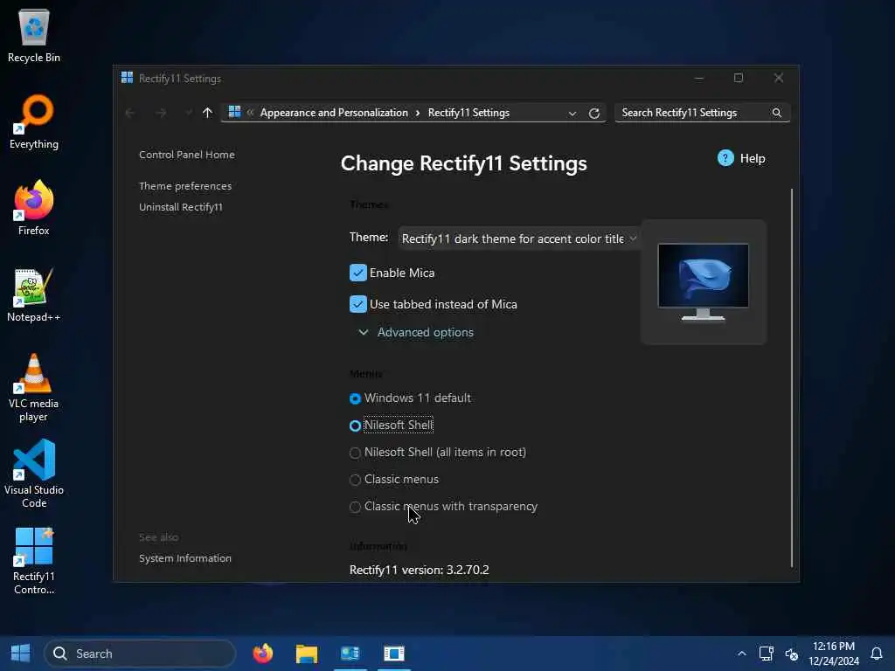Choose Nilesoft Shell (all items in root)
The height and width of the screenshot is (671, 895).
coord(355,453)
